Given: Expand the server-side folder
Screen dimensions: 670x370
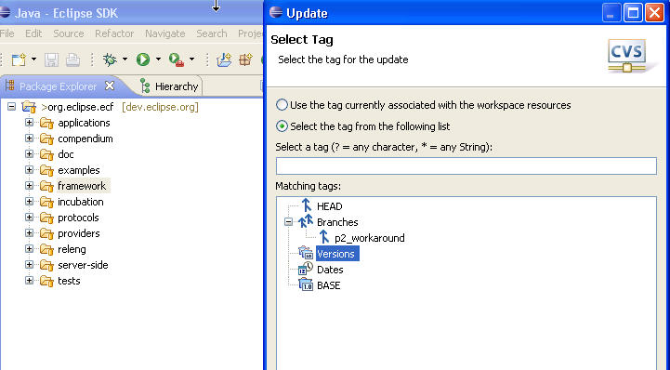Looking at the screenshot, I should tap(29, 265).
